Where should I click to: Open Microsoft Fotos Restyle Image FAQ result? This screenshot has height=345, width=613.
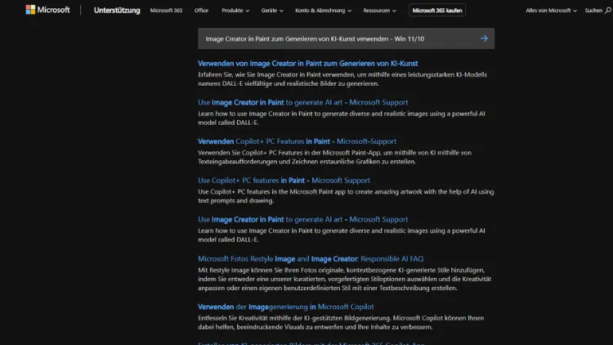coord(311,258)
